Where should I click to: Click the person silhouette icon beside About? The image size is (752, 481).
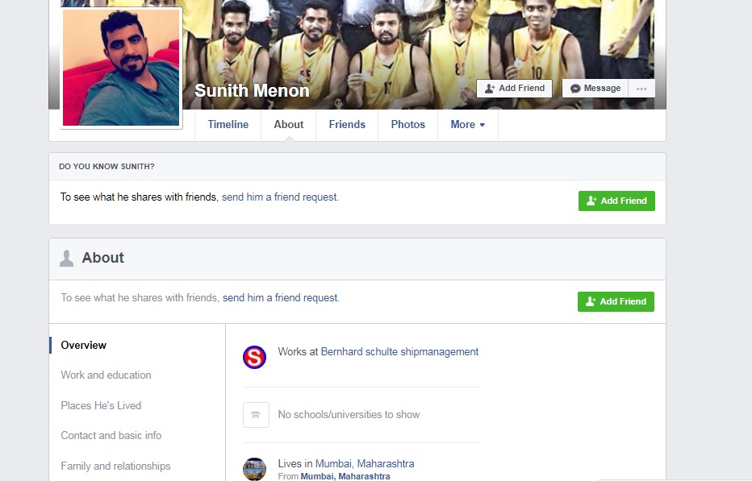coord(67,259)
